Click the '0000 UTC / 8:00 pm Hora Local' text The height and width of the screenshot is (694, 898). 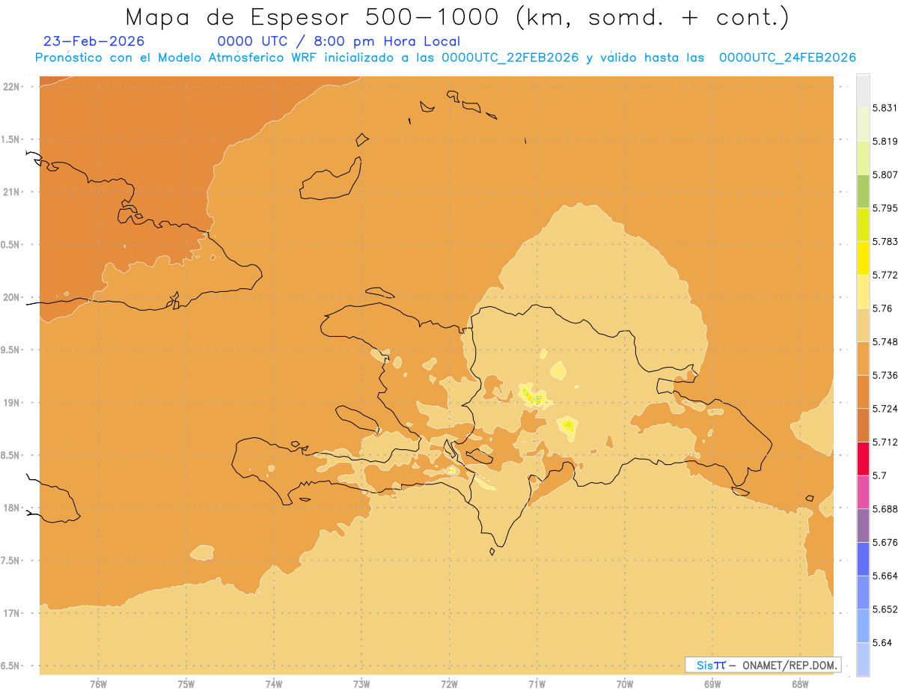339,41
